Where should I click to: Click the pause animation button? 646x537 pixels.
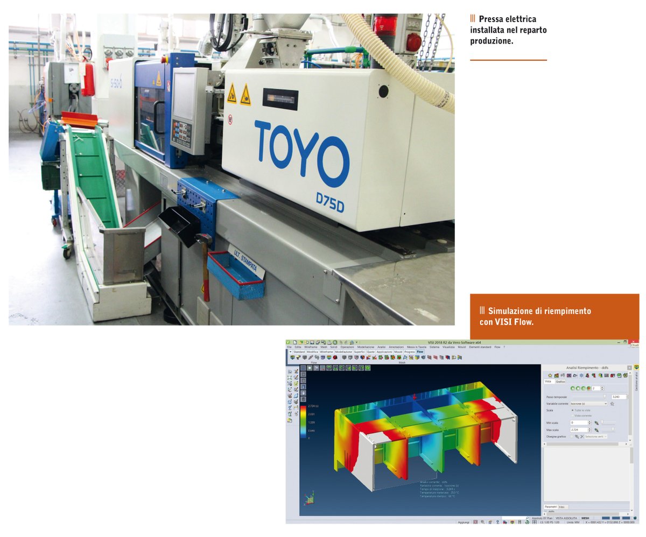point(584,388)
